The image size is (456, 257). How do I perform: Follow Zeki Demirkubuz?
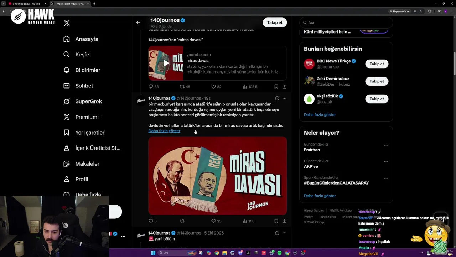pos(377,81)
